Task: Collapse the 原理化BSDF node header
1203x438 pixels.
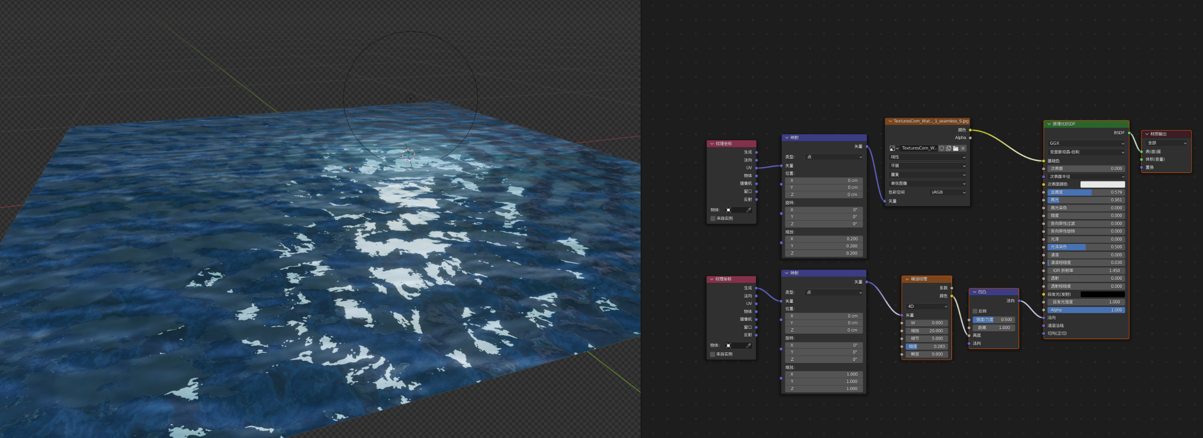Action: click(1049, 124)
